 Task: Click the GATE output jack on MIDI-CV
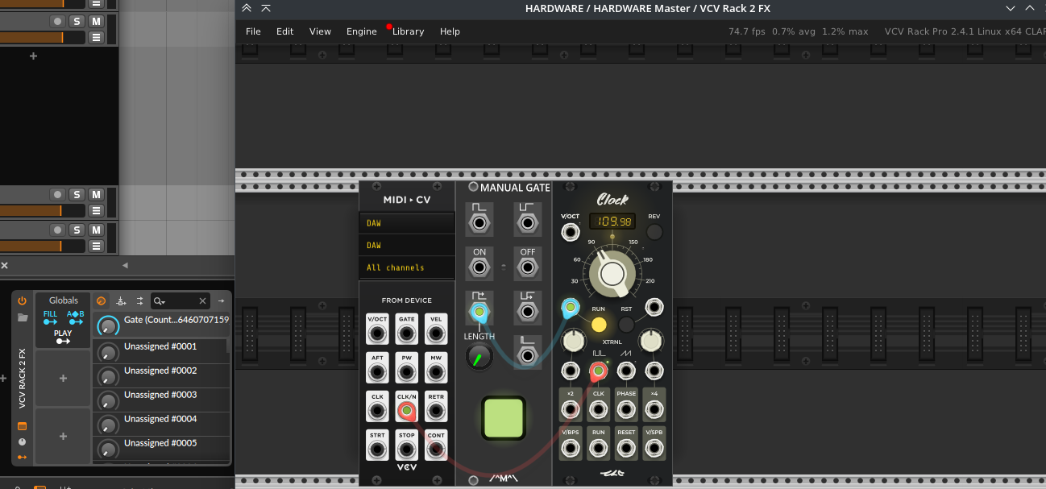407,334
